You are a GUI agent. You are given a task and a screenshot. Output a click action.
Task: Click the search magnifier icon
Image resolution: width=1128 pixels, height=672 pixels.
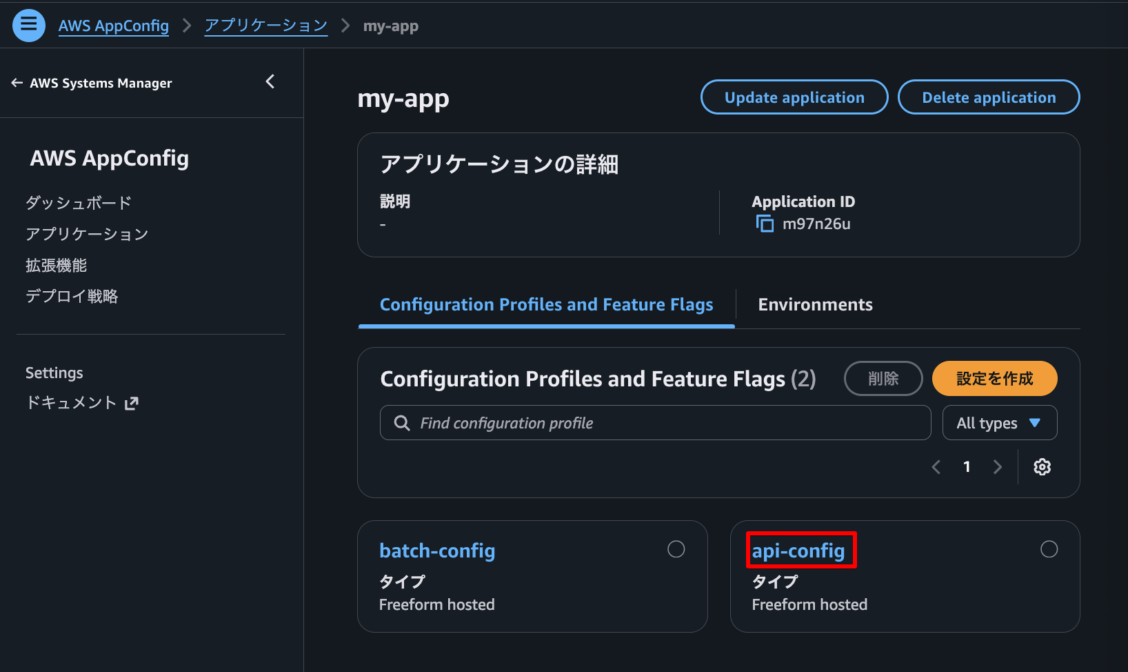pos(402,423)
